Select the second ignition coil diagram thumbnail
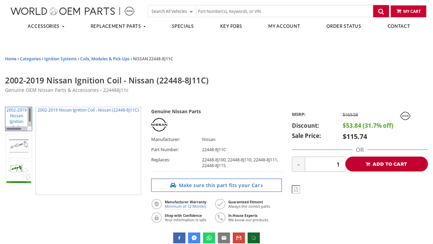 [x=18, y=146]
